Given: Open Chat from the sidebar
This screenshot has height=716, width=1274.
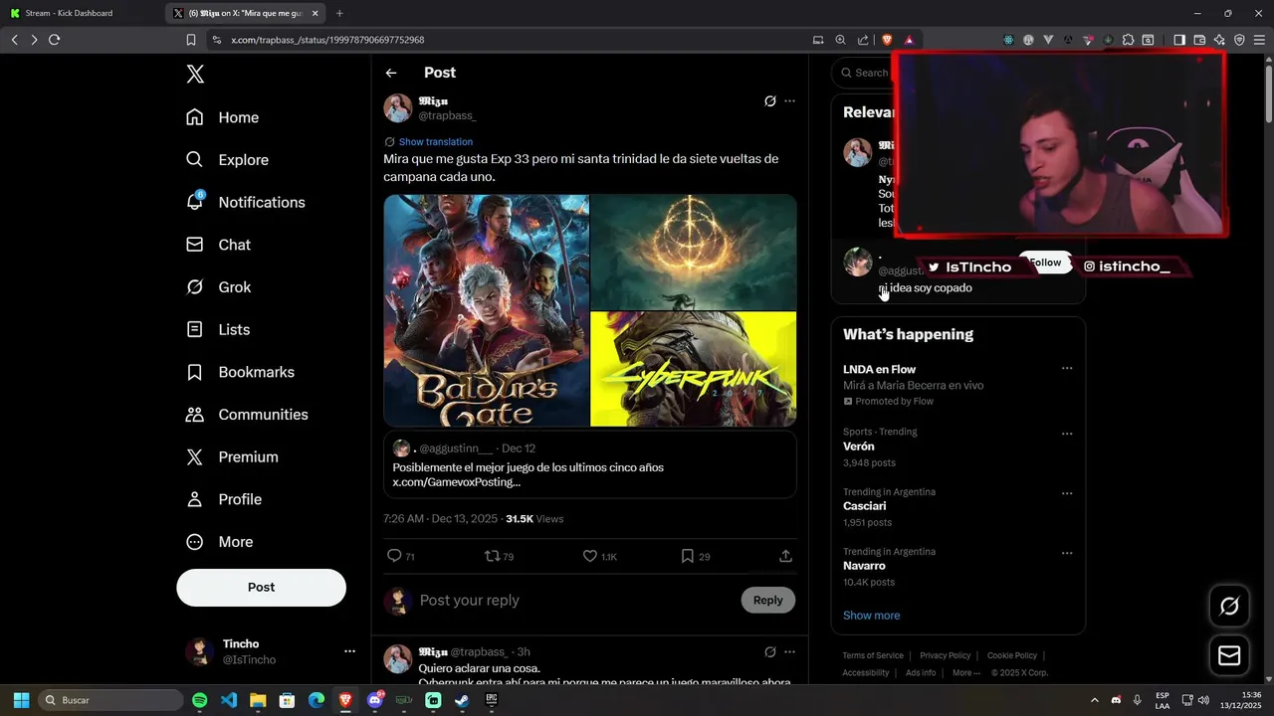Looking at the screenshot, I should click(x=218, y=245).
